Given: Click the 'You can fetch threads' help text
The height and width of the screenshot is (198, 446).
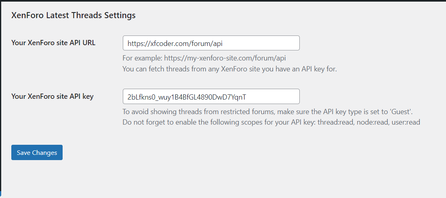Looking at the screenshot, I should pyautogui.click(x=229, y=69).
